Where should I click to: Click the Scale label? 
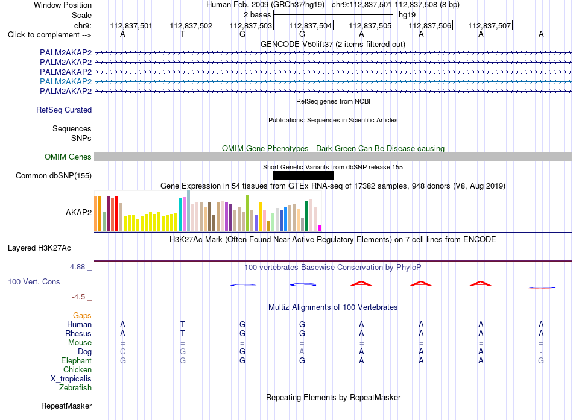pos(81,15)
